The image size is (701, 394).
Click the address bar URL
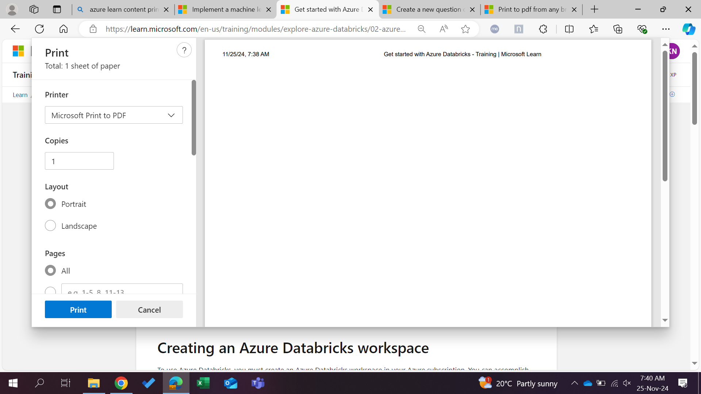click(256, 29)
